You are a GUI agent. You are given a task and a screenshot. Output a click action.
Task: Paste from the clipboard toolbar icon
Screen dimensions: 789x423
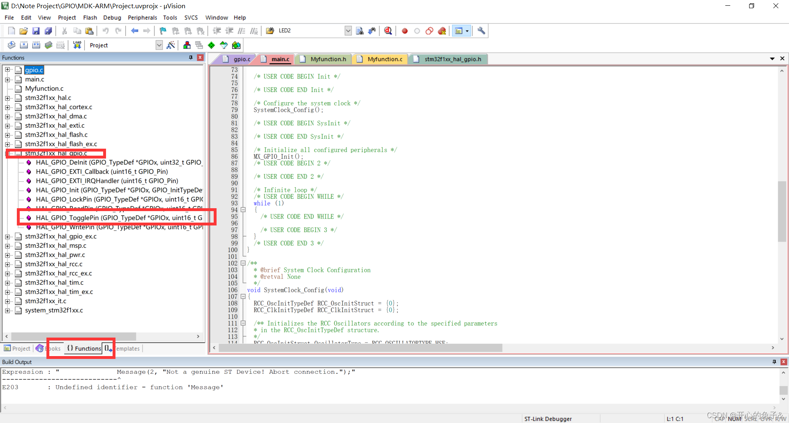click(89, 31)
